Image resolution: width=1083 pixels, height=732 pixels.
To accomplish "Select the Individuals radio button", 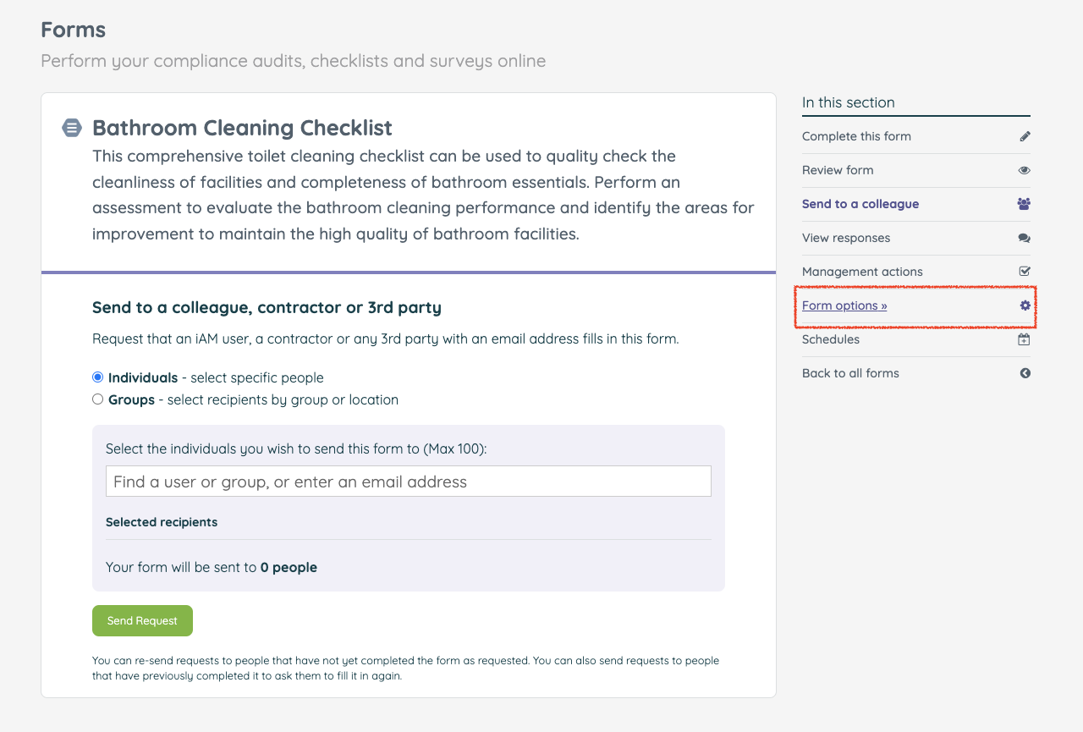I will (x=98, y=377).
